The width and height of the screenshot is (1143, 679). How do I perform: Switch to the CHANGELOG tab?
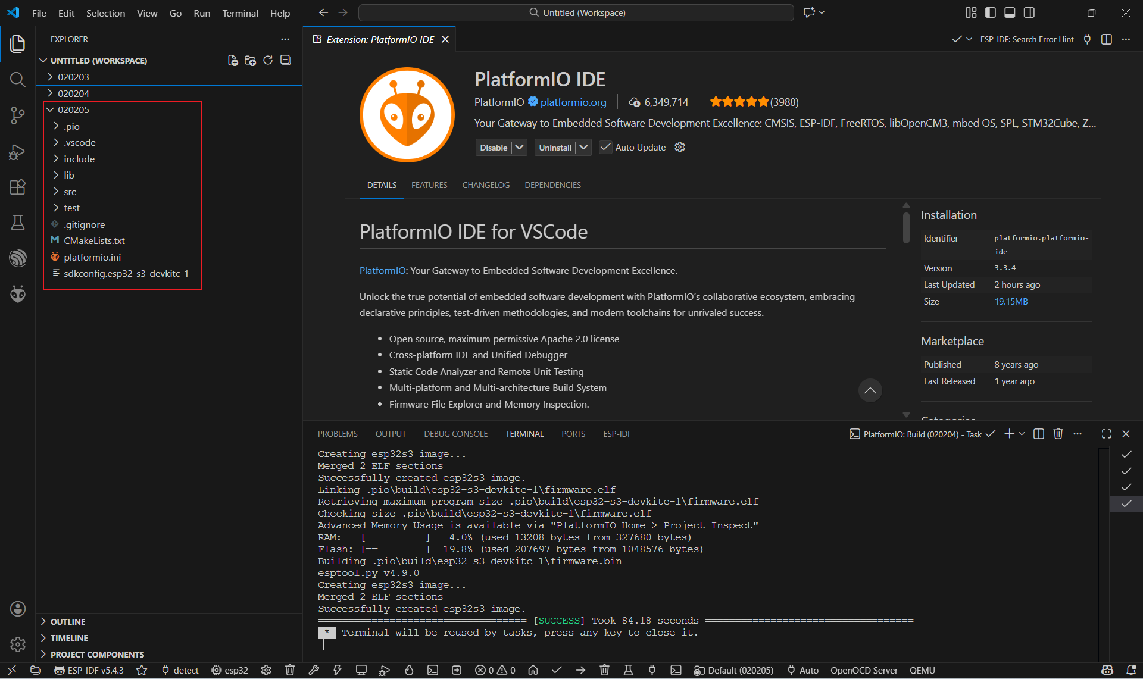(x=486, y=185)
